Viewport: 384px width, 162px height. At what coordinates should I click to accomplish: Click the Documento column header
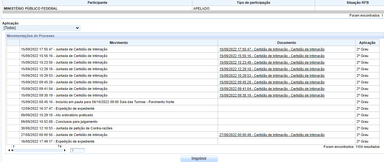coord(287,43)
